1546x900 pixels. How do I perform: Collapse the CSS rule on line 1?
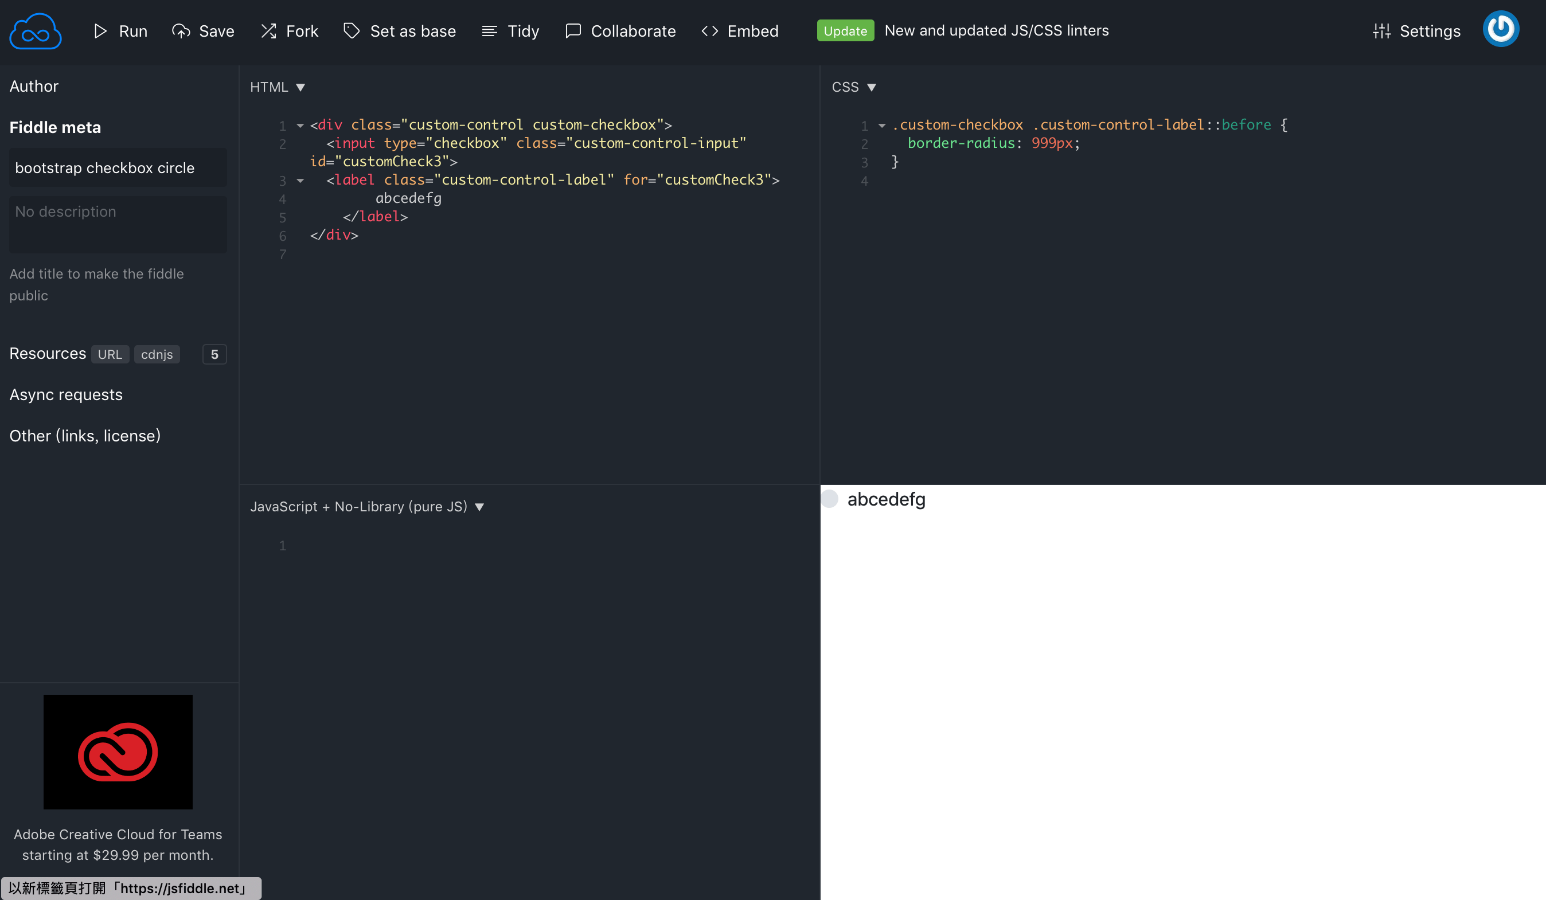click(x=881, y=125)
